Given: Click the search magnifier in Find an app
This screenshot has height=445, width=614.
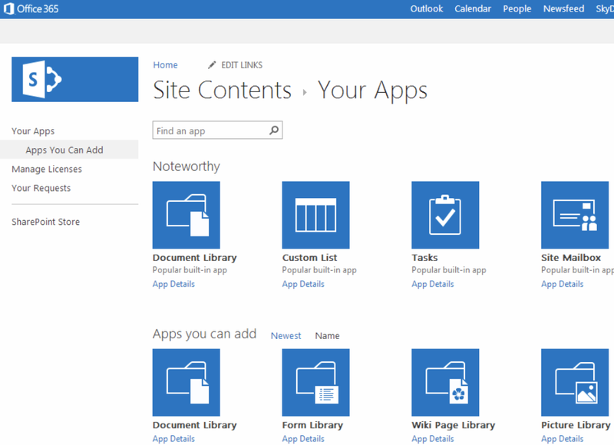Looking at the screenshot, I should (274, 130).
